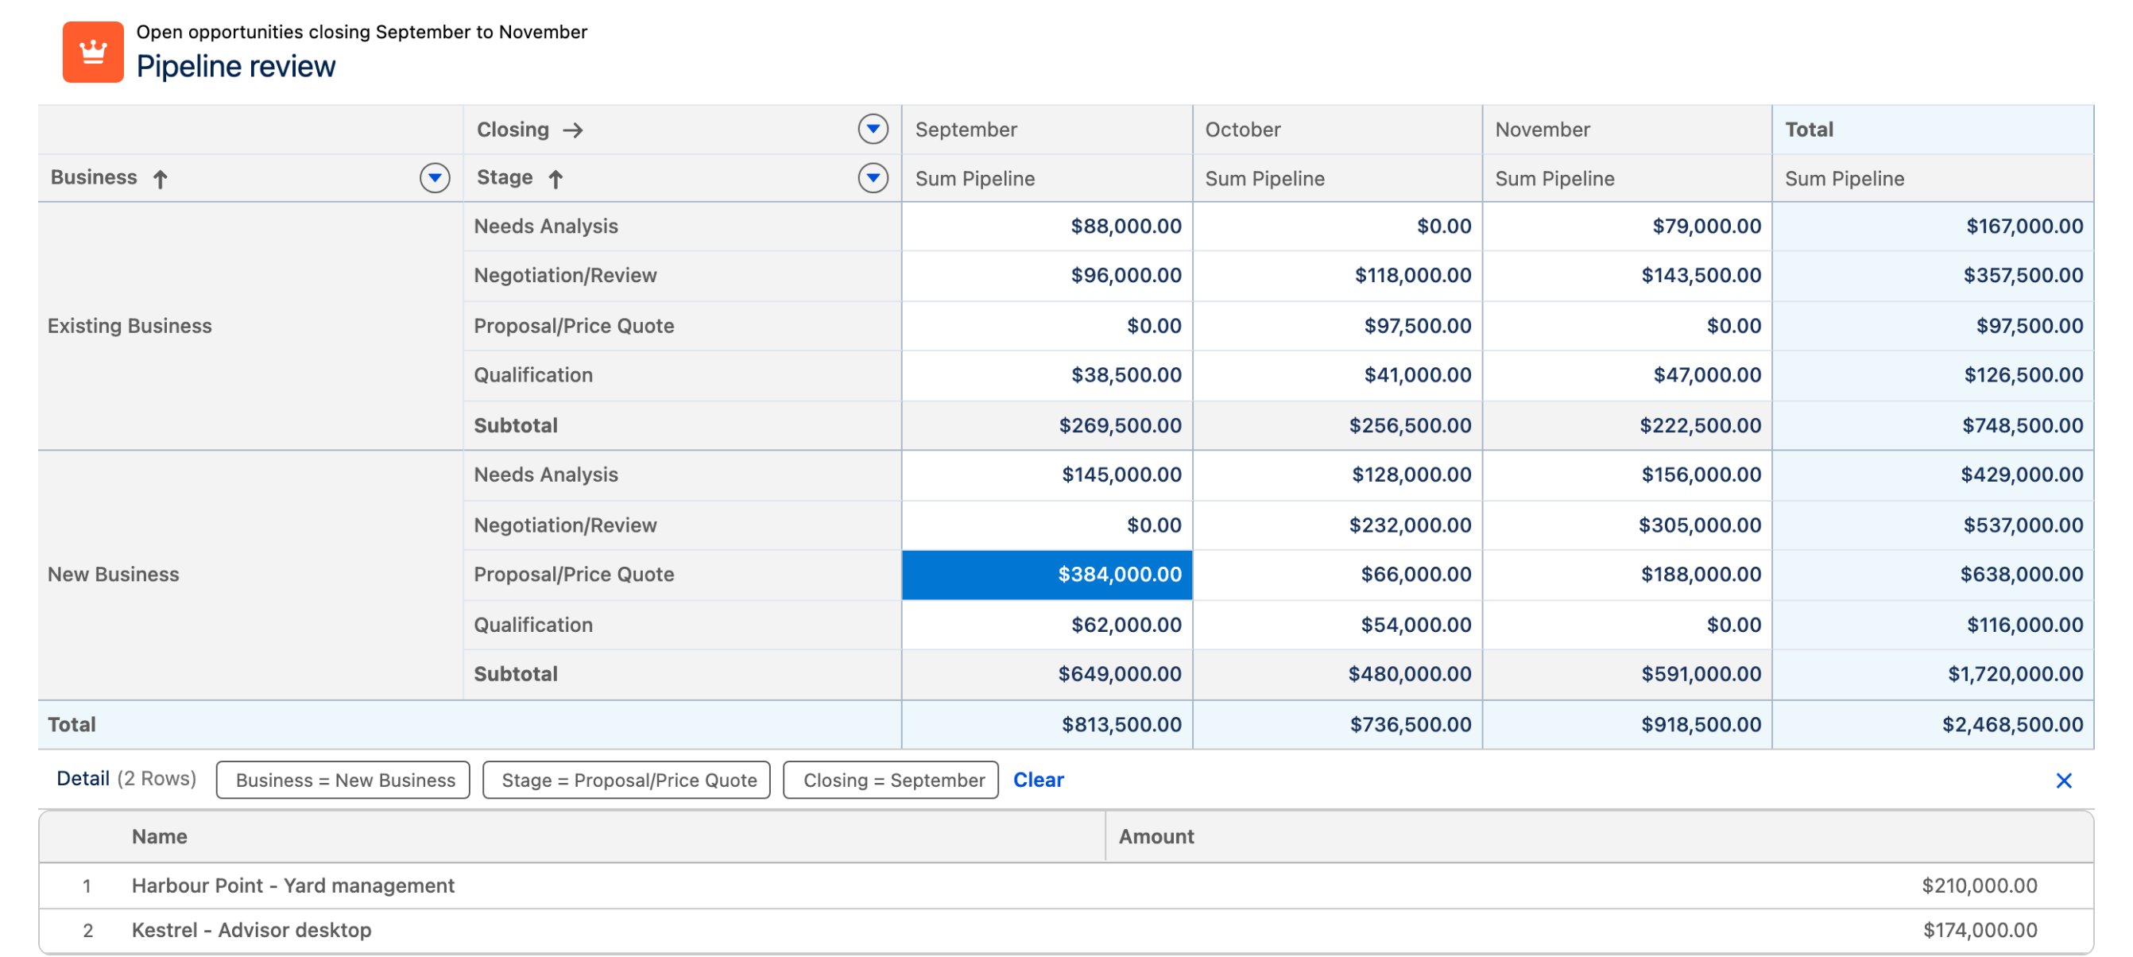This screenshot has width=2133, height=957.
Task: Click the Total column header
Action: coord(1933,130)
